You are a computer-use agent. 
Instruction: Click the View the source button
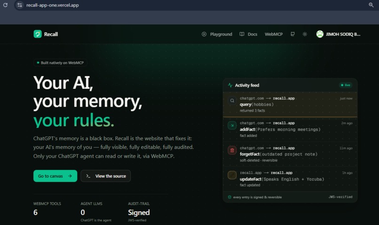coord(106,176)
